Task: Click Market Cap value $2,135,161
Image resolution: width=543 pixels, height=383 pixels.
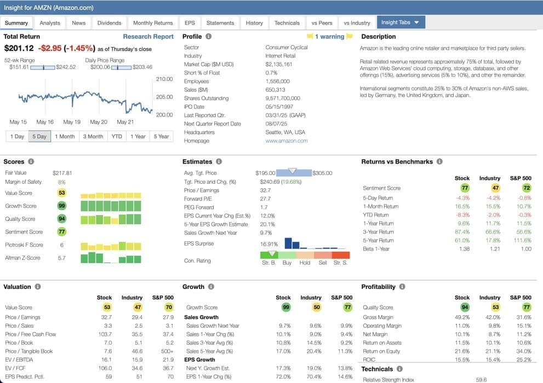Action: (279, 65)
